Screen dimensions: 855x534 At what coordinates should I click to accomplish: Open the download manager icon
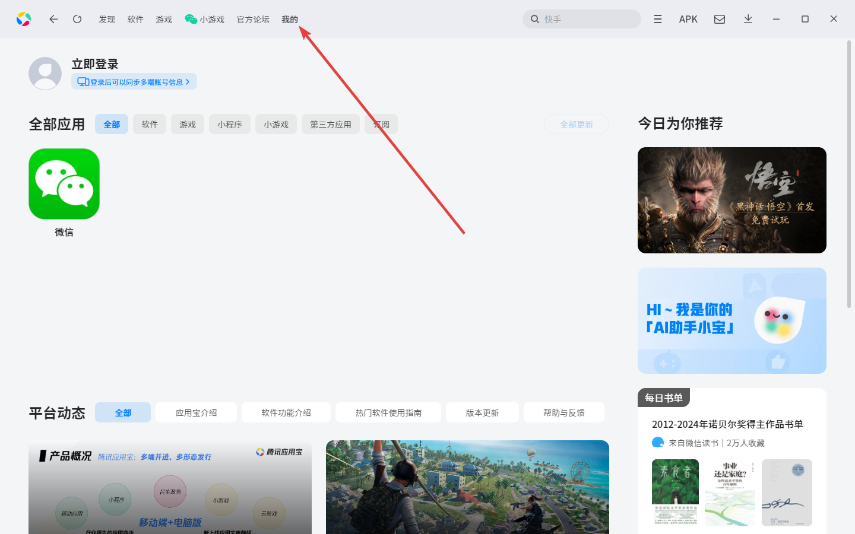coord(748,18)
